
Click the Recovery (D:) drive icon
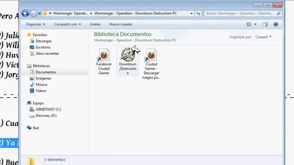pos(32,116)
